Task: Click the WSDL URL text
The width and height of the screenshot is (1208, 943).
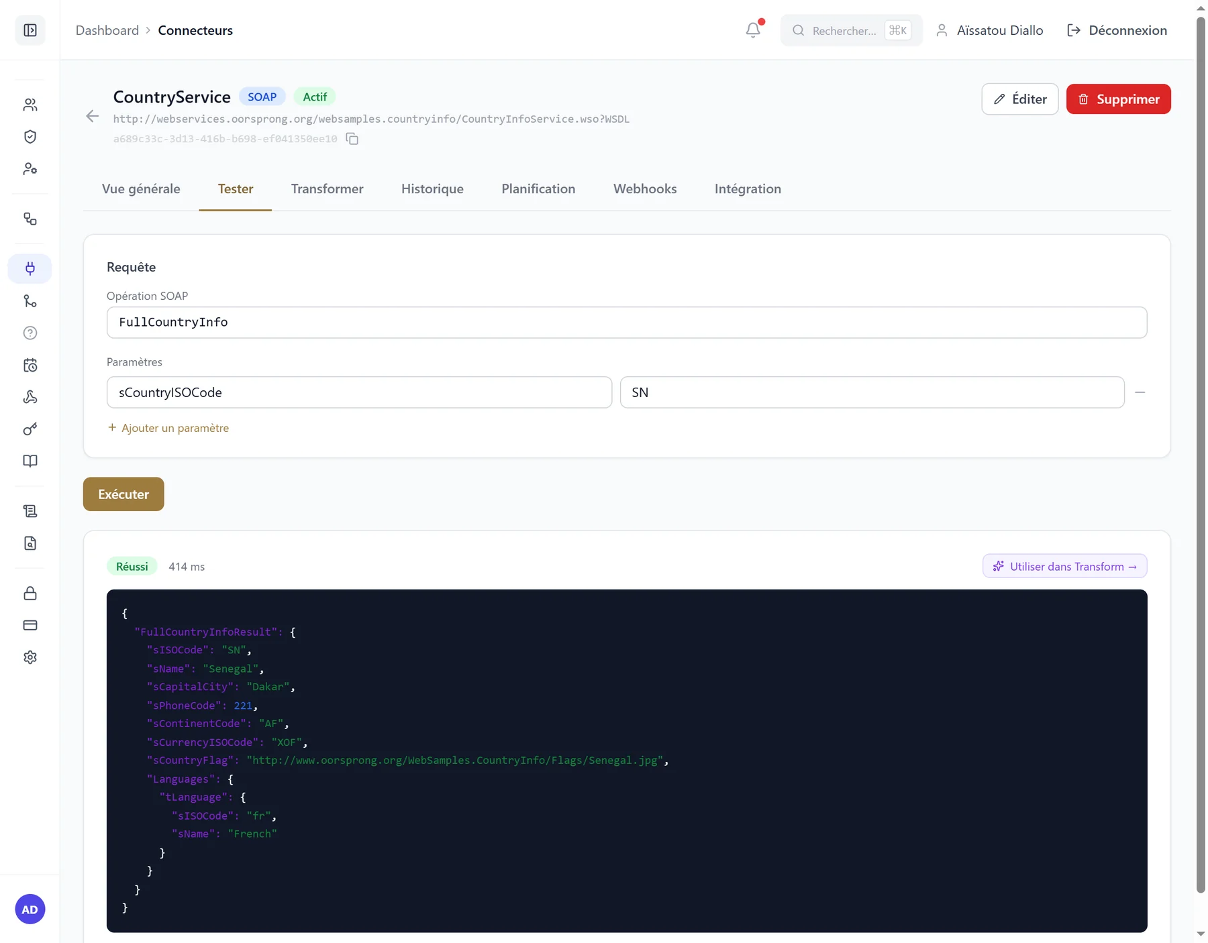Action: tap(371, 119)
